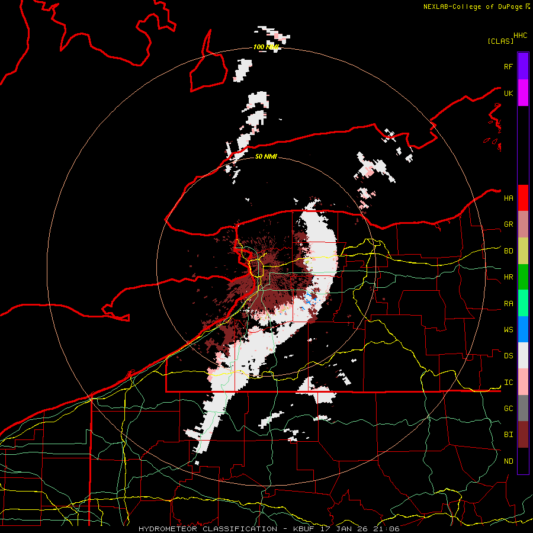Click the [CLAS] unit label

pyautogui.click(x=500, y=41)
